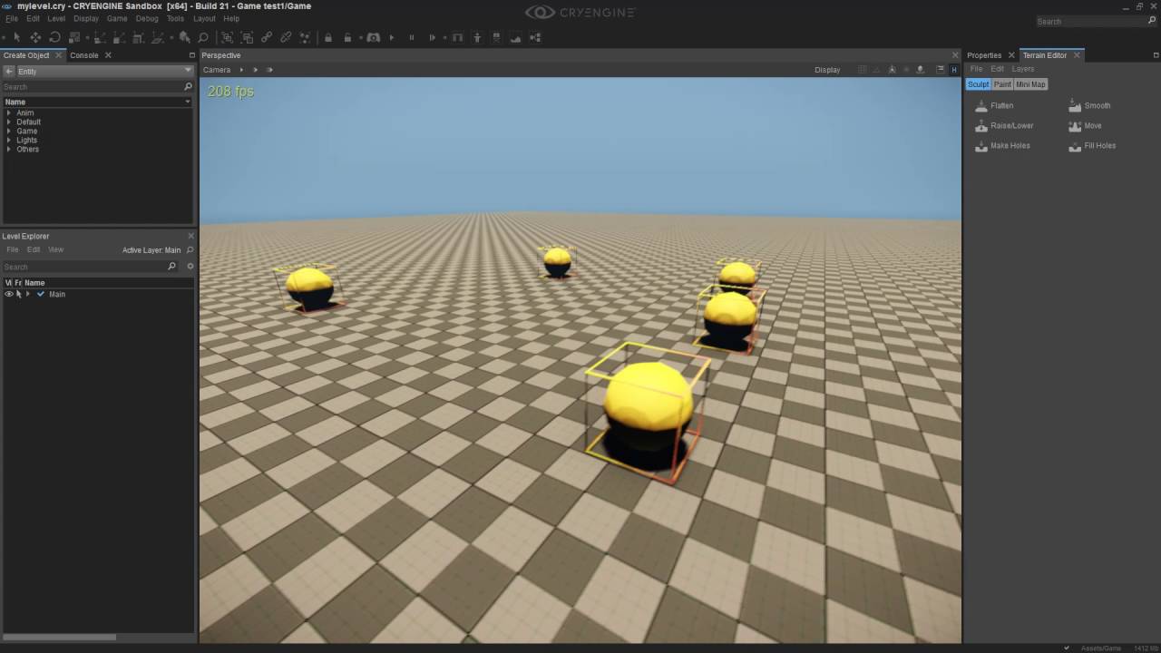Click the Step forward playback button
The height and width of the screenshot is (653, 1161).
click(x=433, y=37)
